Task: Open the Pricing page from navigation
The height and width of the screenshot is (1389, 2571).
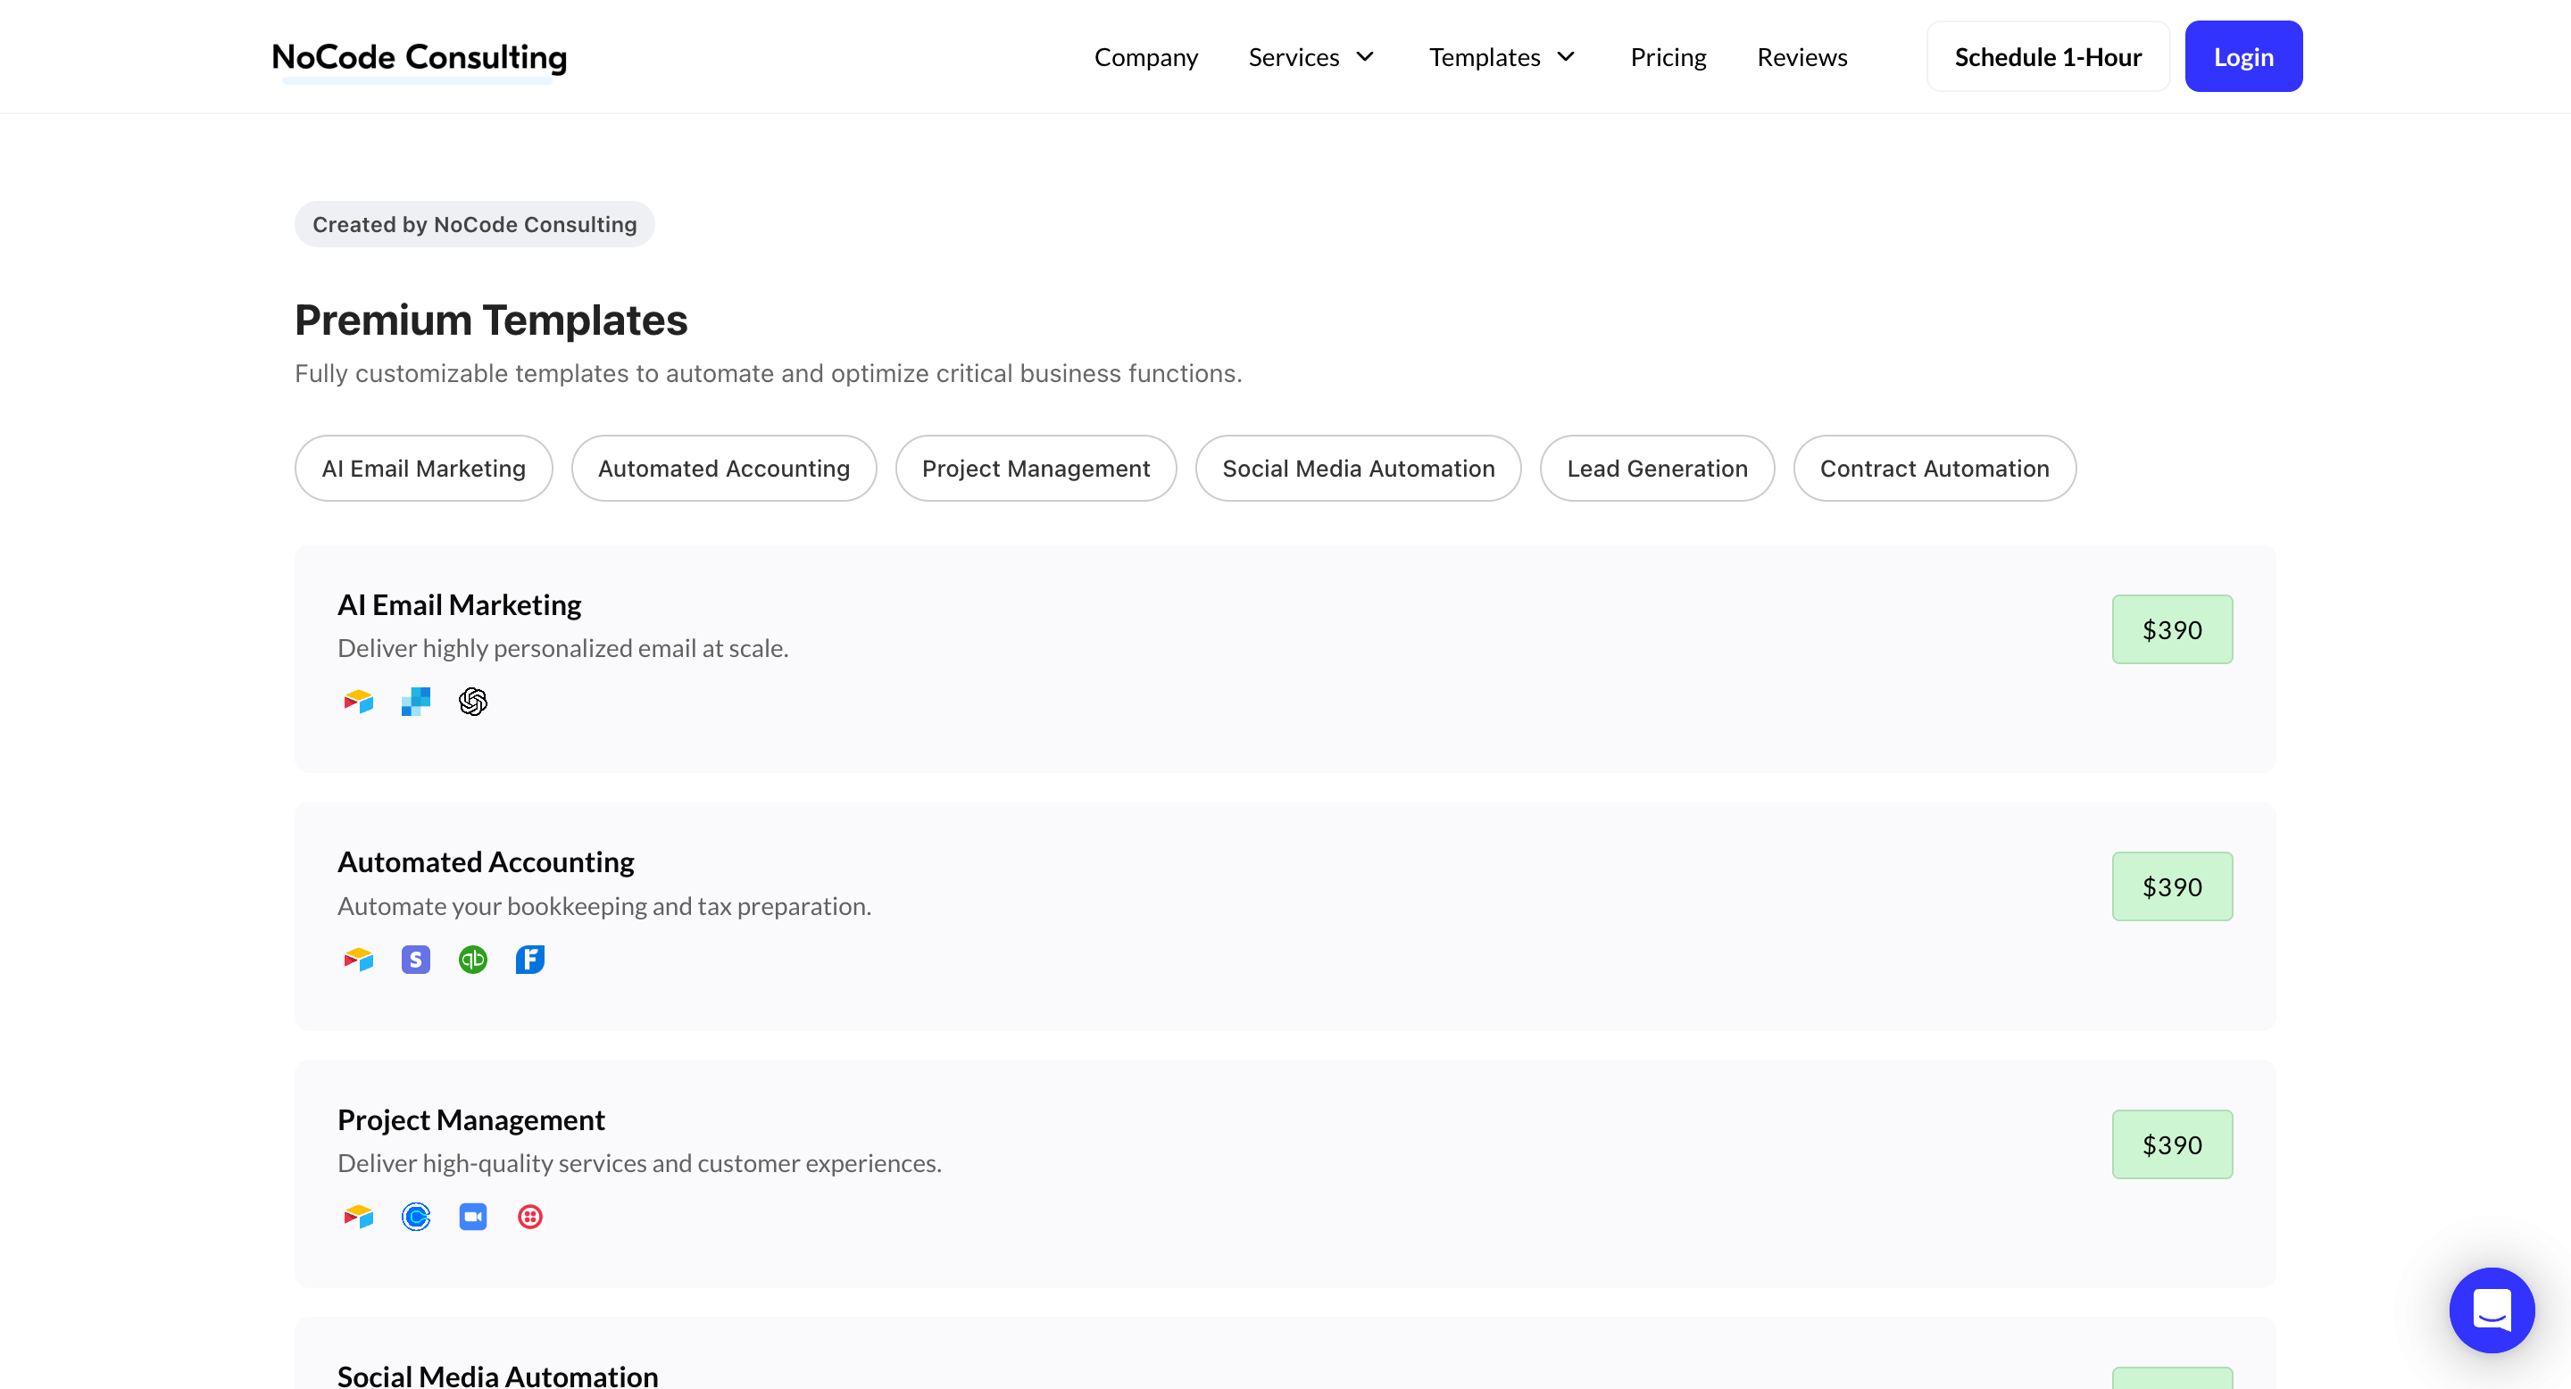Action: 1668,57
